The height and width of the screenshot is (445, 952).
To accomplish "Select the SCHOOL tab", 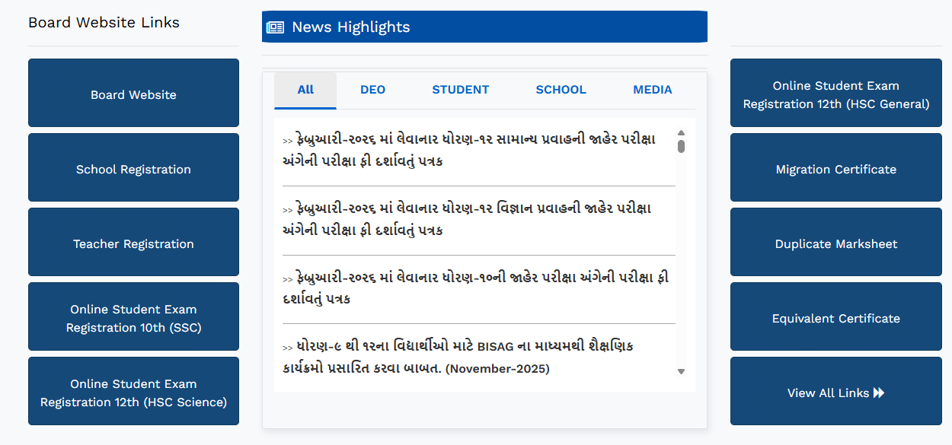I will point(561,89).
